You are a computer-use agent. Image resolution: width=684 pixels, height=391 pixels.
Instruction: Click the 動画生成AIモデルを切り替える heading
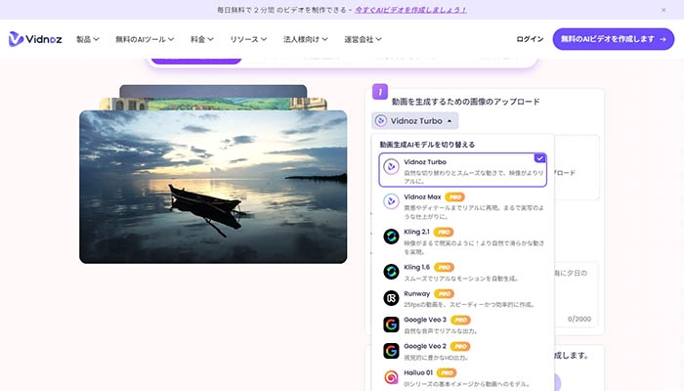pos(427,145)
